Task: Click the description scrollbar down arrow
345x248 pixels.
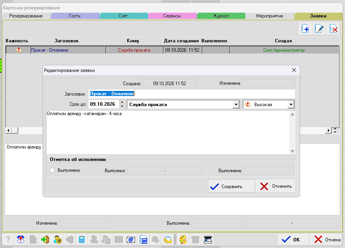Action: click(x=292, y=151)
